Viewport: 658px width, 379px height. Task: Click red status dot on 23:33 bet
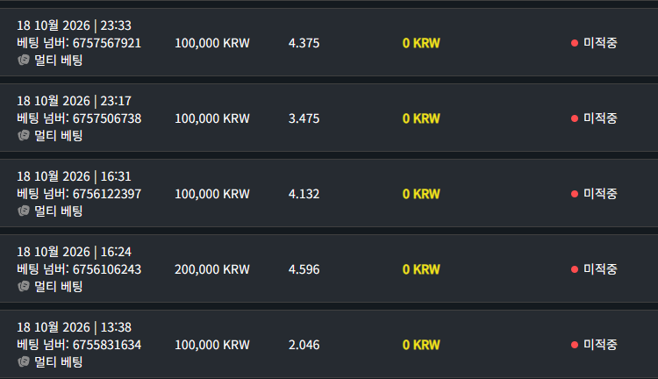tap(575, 43)
